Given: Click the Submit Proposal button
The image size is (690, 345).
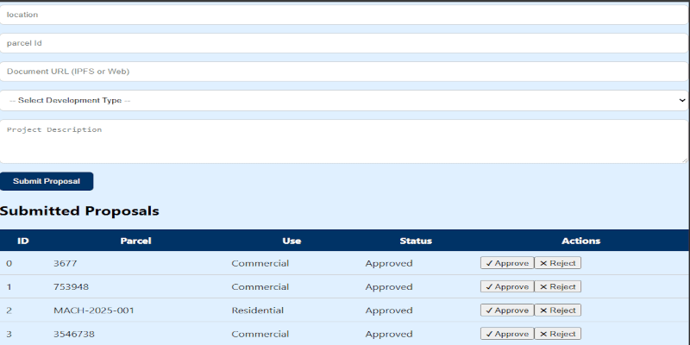Looking at the screenshot, I should [47, 181].
